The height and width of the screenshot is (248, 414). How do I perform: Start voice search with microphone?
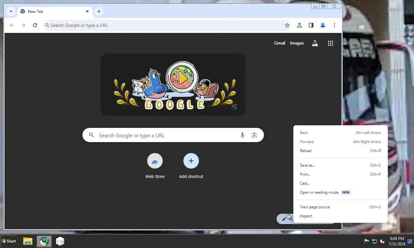click(x=242, y=135)
